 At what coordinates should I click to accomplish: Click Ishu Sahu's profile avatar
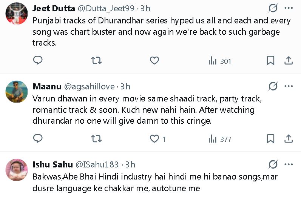17,170
